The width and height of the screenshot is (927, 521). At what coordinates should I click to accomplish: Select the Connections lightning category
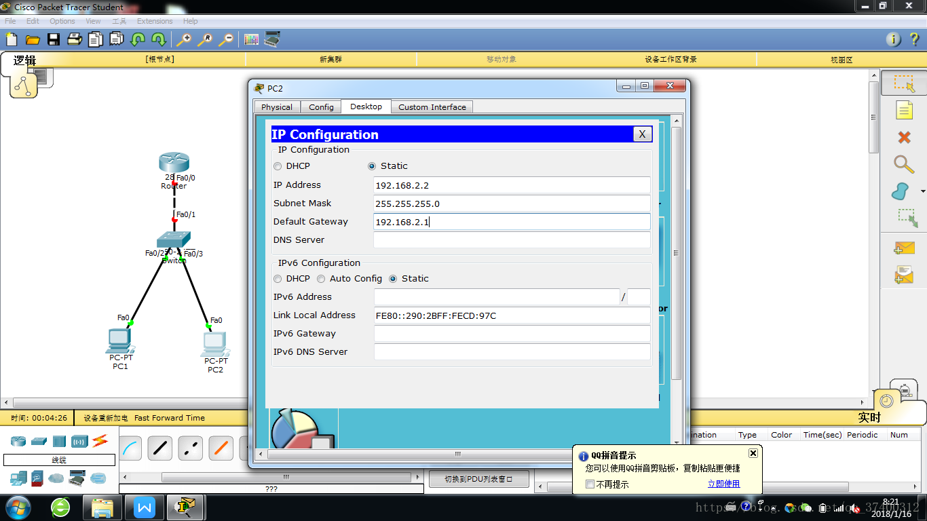click(100, 441)
